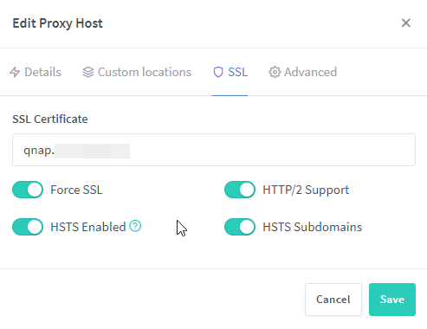Click the HTTP/2 Support label
Viewport: 427px width, 329px height.
306,190
